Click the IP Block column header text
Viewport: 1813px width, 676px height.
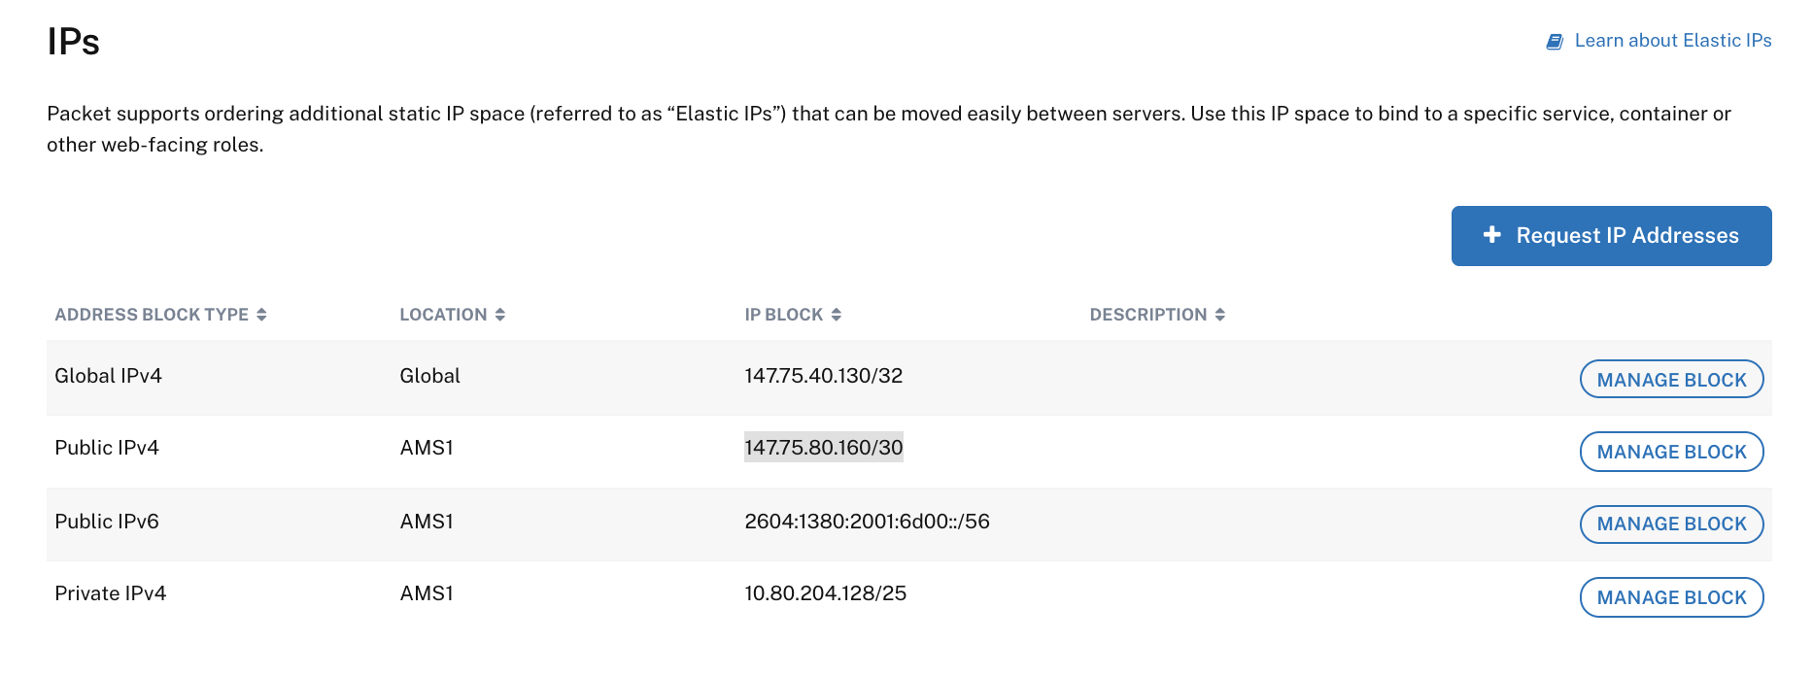click(783, 315)
